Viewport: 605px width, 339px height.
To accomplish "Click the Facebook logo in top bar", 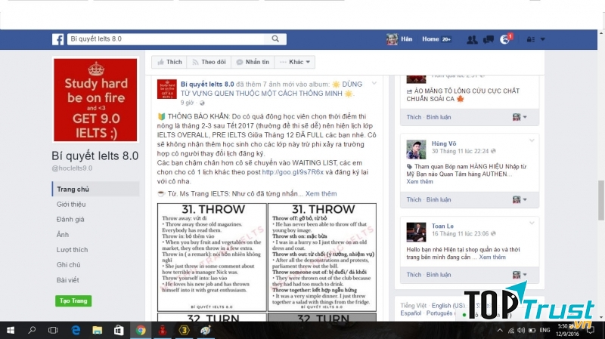I will click(x=57, y=39).
